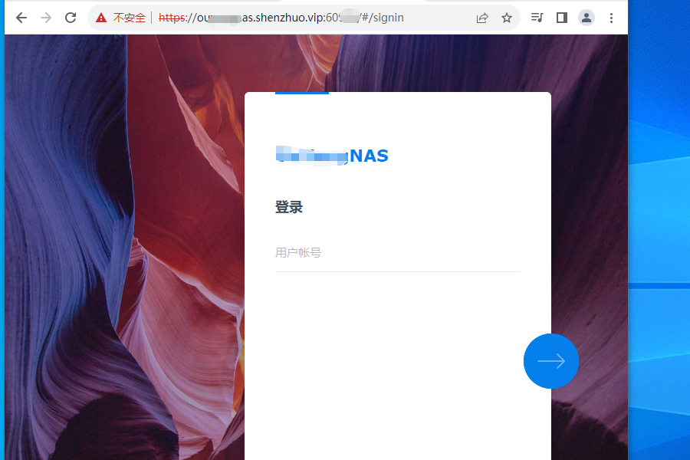Image resolution: width=690 pixels, height=460 pixels.
Task: Go back to the previous page
Action: click(21, 18)
